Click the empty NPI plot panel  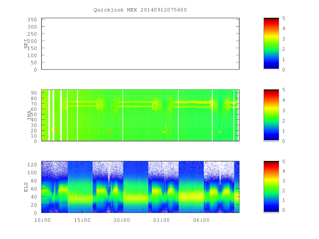coord(140,44)
